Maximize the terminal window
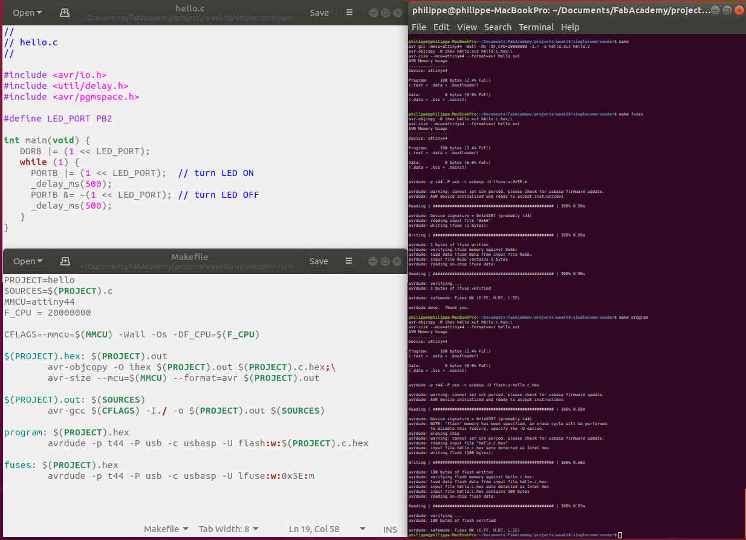Screen dimensions: 746x540 pos(727,10)
